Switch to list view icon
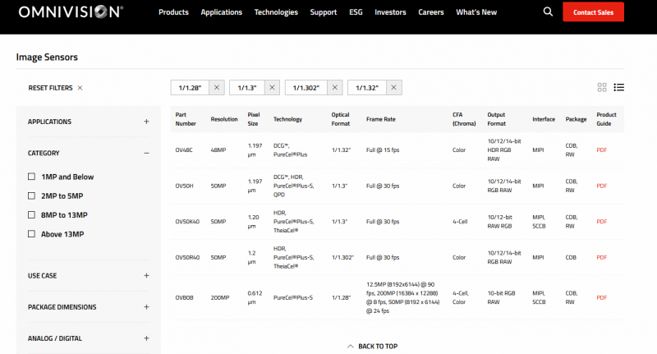657x354 pixels. [x=619, y=87]
